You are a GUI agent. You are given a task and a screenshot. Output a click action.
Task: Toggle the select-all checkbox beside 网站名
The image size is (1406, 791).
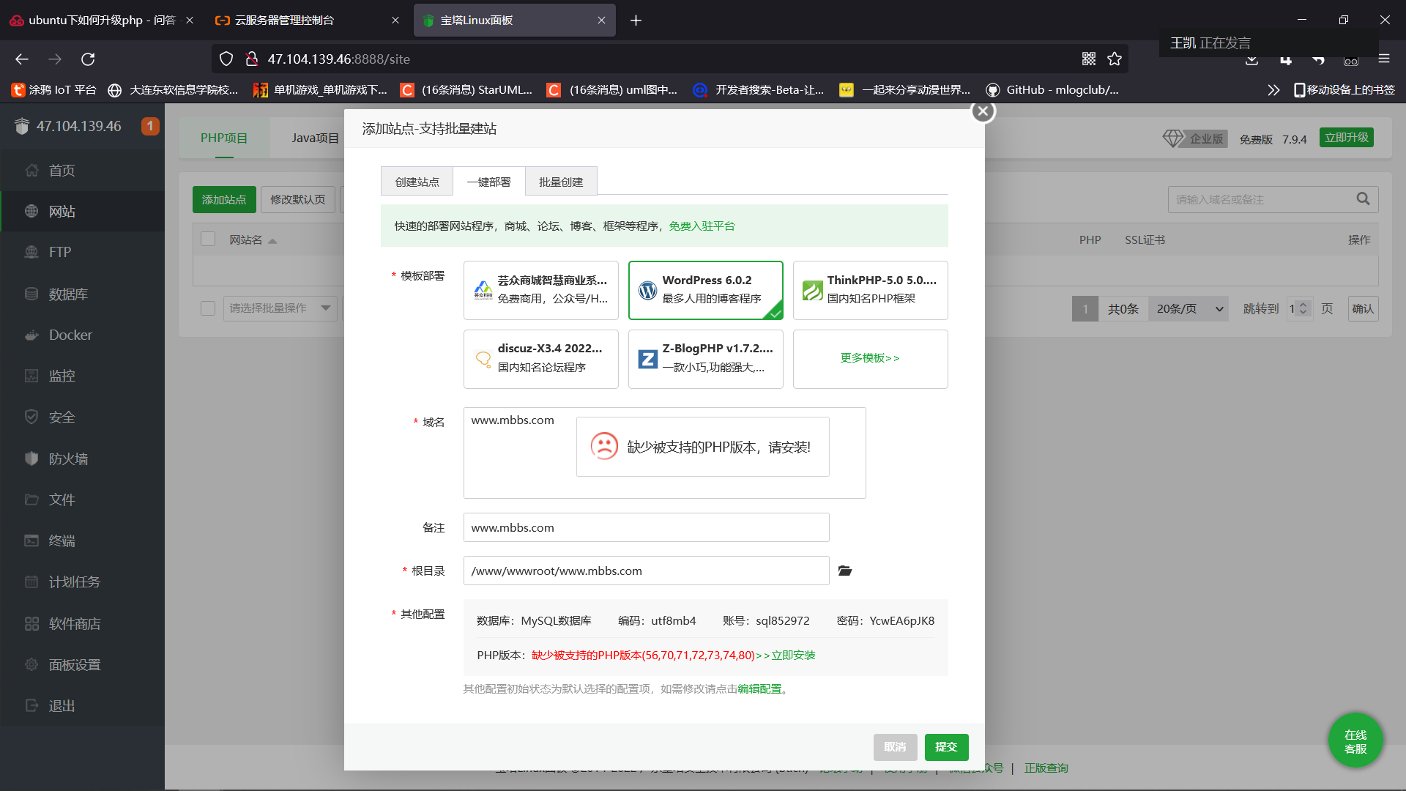(x=208, y=239)
